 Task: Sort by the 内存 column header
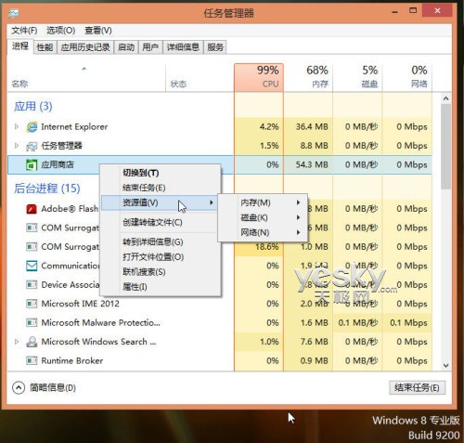[308, 77]
